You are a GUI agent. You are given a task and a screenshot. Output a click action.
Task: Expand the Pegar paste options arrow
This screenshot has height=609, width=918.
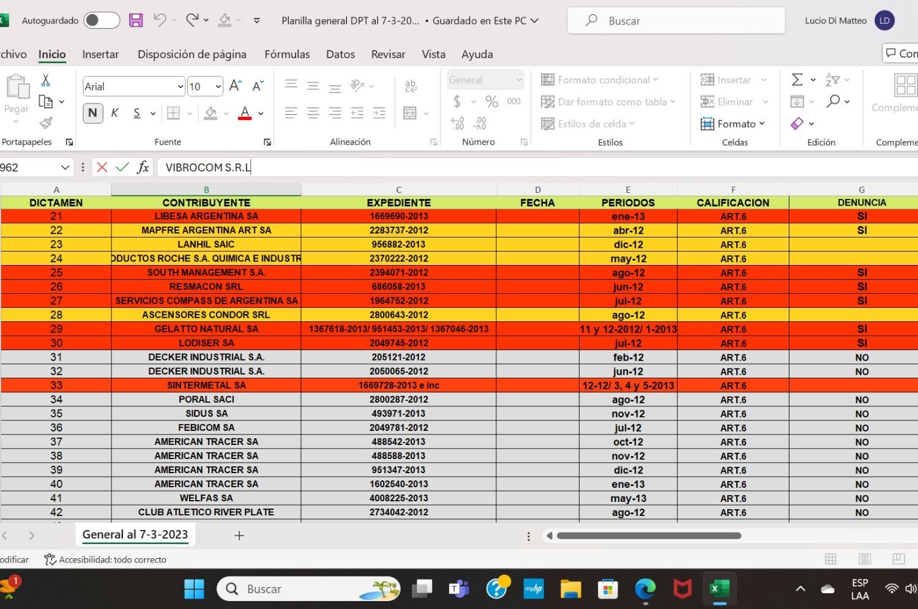16,122
